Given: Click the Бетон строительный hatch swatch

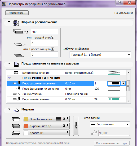Looking at the screenshot, I should pos(114,72).
